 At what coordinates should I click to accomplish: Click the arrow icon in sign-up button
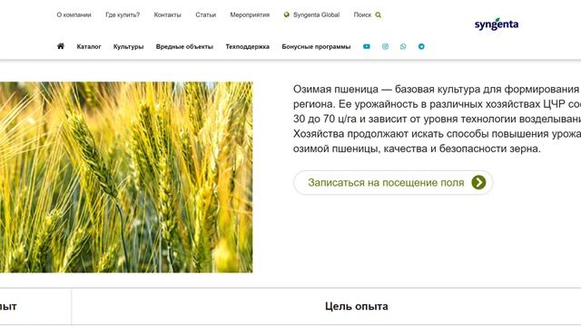pos(478,182)
